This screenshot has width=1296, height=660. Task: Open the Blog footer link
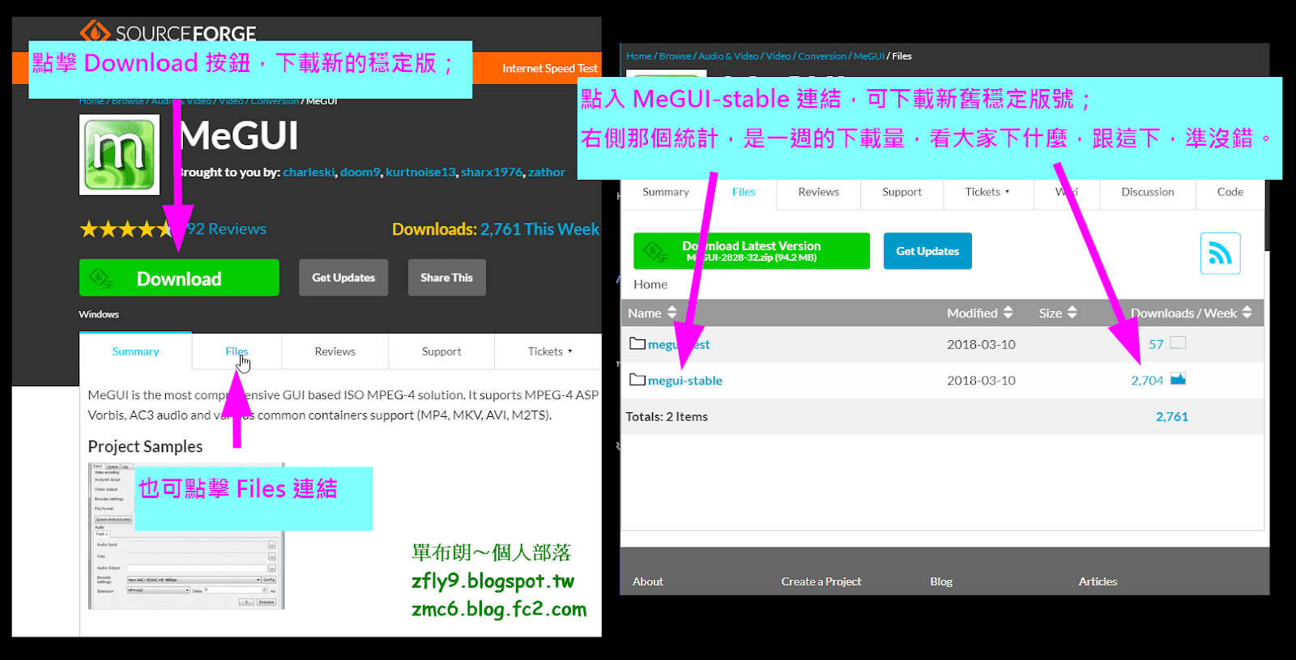click(941, 581)
